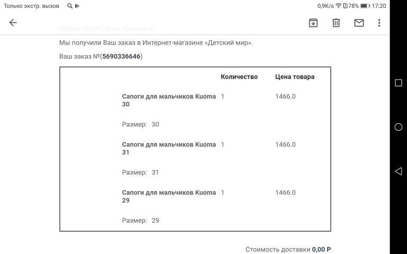This screenshot has height=254, width=407.
Task: Tap the battery indicator in status bar
Action: (x=365, y=6)
